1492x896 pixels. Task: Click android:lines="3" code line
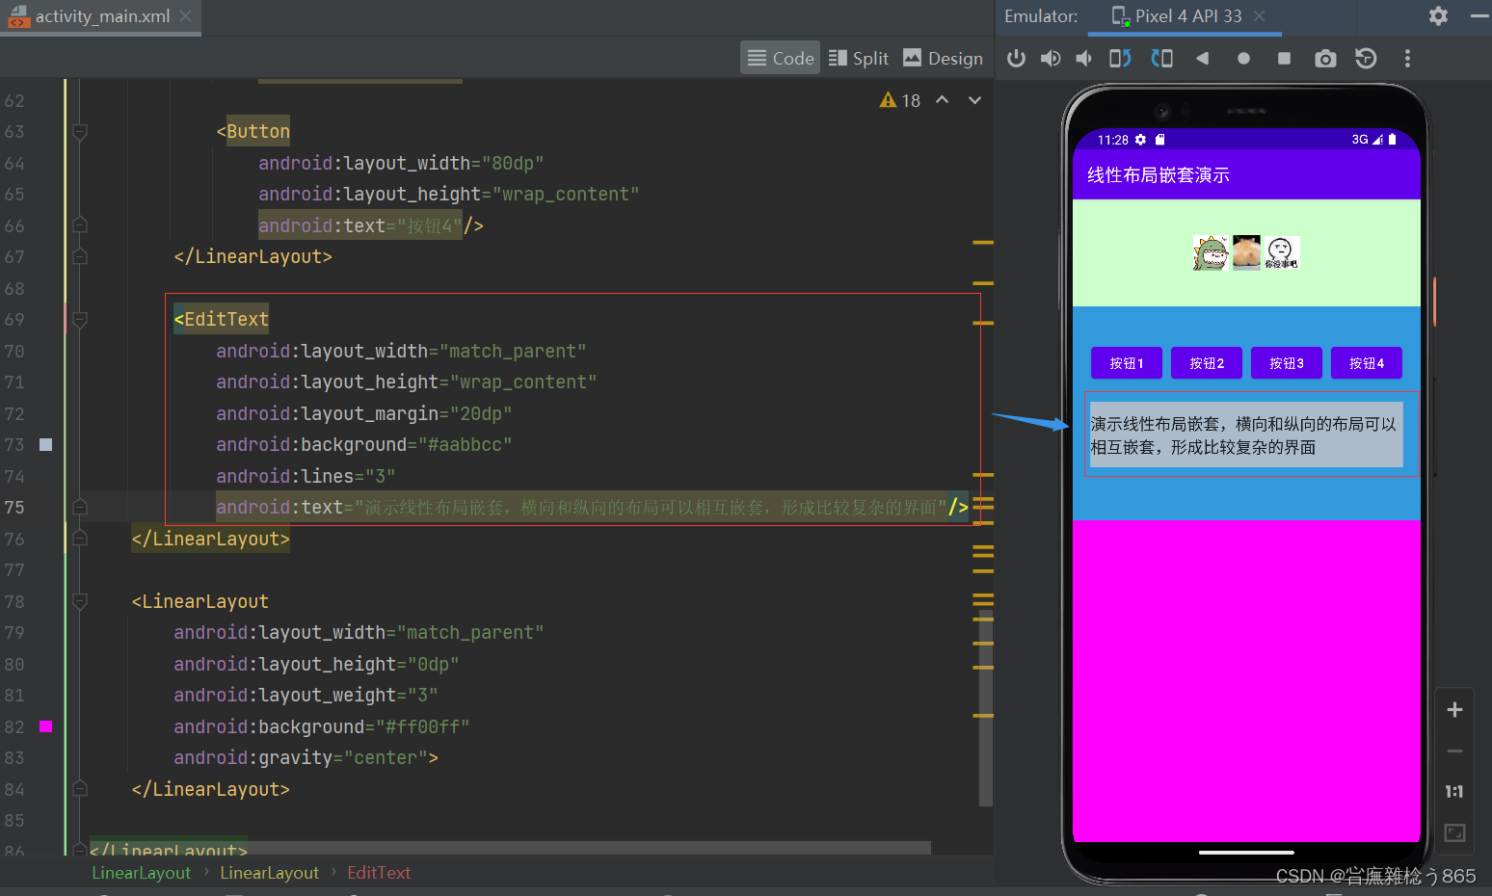click(306, 476)
